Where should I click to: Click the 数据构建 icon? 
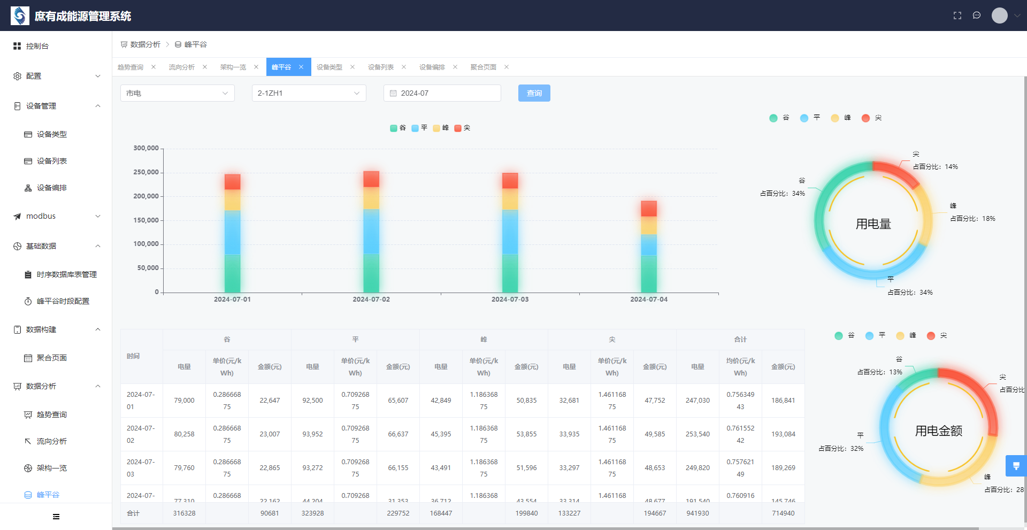point(17,329)
